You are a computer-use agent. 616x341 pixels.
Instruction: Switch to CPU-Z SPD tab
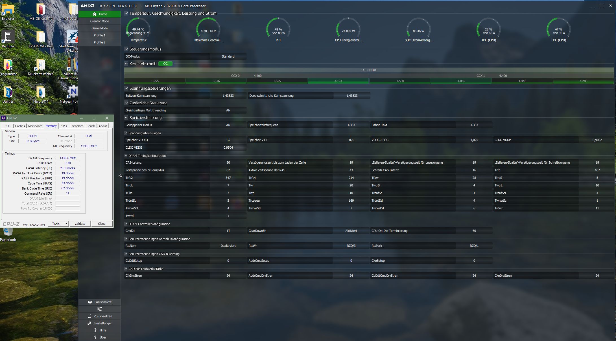pos(64,126)
